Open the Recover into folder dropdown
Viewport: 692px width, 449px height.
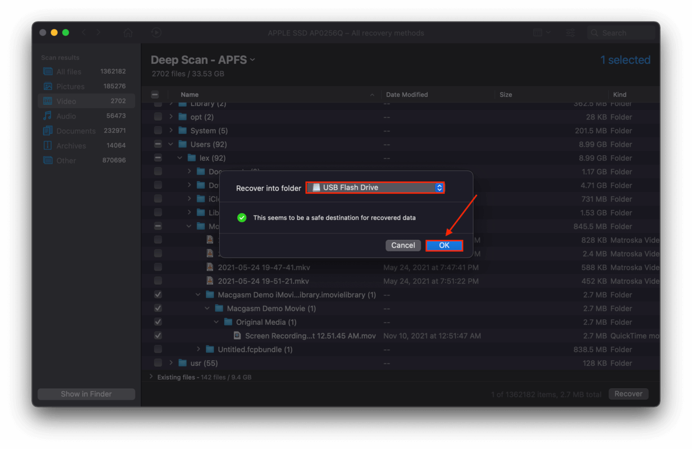(375, 187)
